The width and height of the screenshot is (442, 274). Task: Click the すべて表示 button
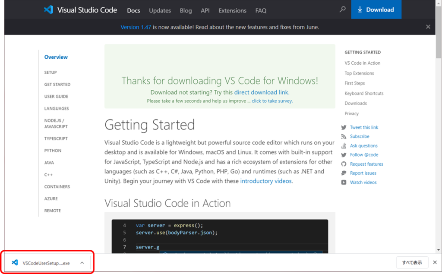click(x=412, y=262)
